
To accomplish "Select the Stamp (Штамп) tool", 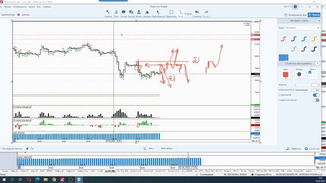I will point(139,14).
